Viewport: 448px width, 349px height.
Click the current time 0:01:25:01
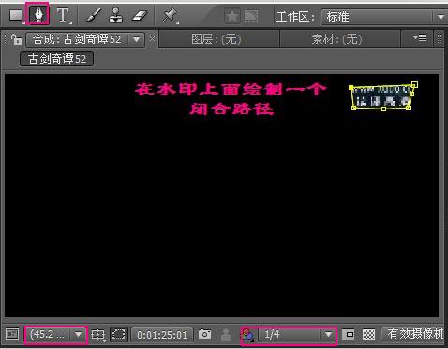[x=162, y=335]
